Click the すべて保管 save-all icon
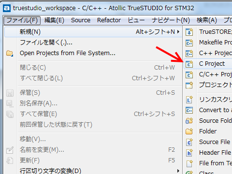Viewport: 232px width, 174px height. (10, 114)
